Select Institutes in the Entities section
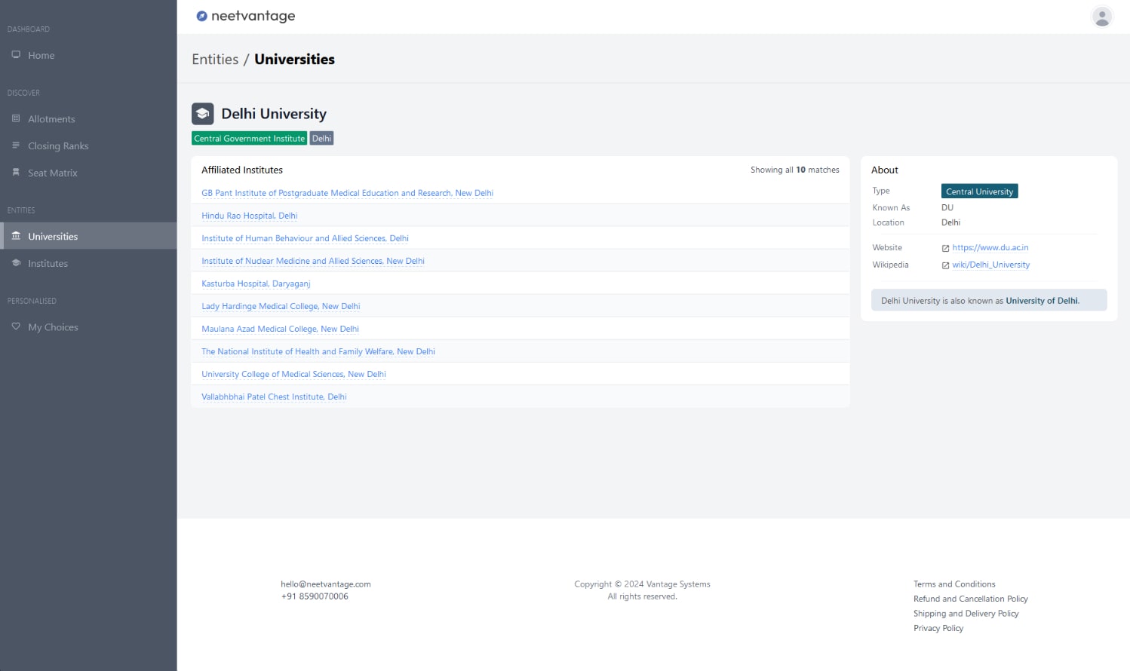1130x671 pixels. pyautogui.click(x=48, y=264)
